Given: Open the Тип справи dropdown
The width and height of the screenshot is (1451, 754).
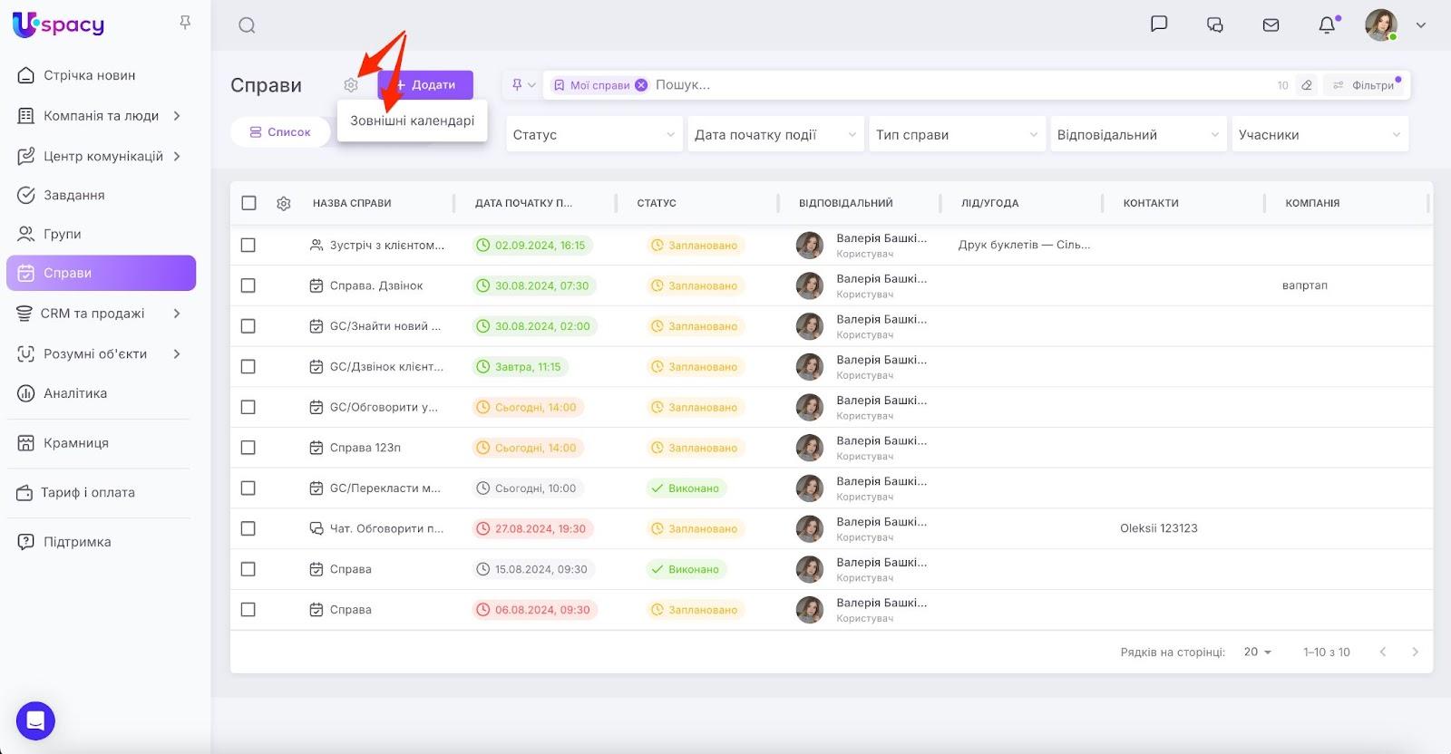Looking at the screenshot, I should (956, 135).
